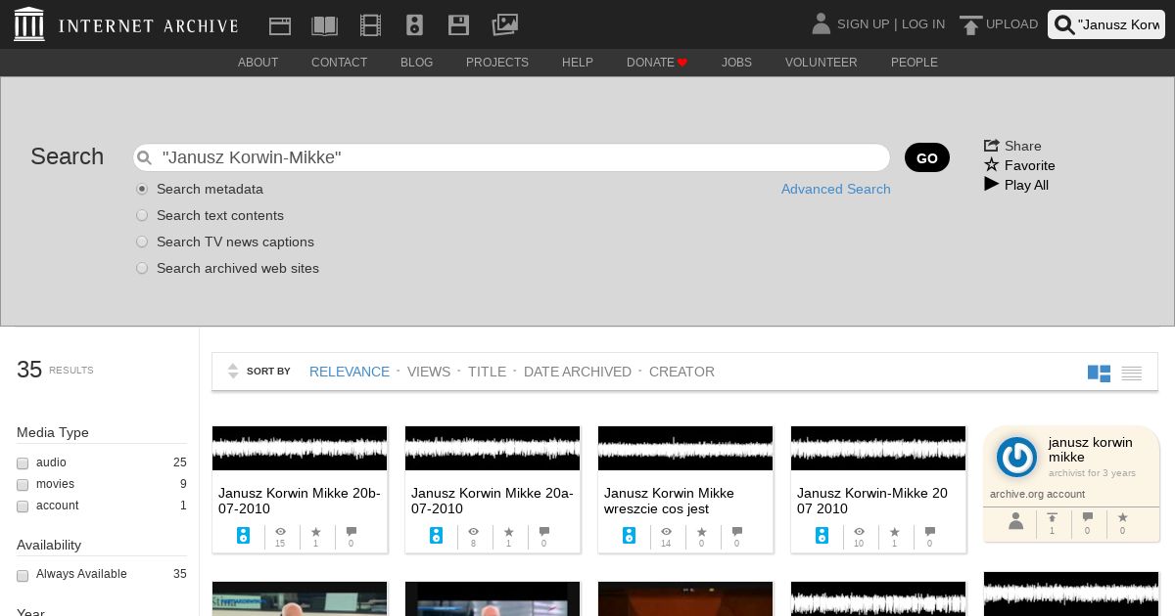Select Search metadata radio button
The width and height of the screenshot is (1175, 616).
[142, 189]
